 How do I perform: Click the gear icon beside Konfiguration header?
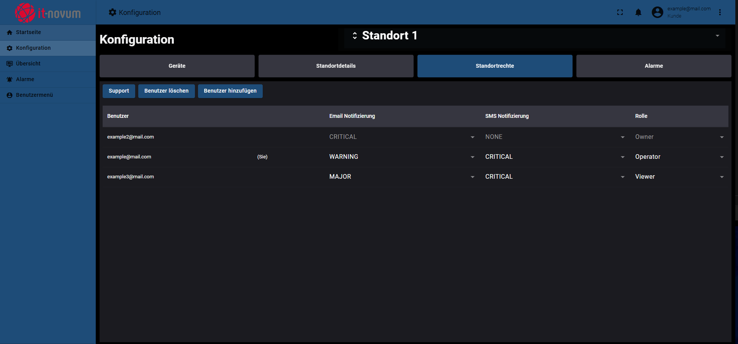(x=112, y=13)
